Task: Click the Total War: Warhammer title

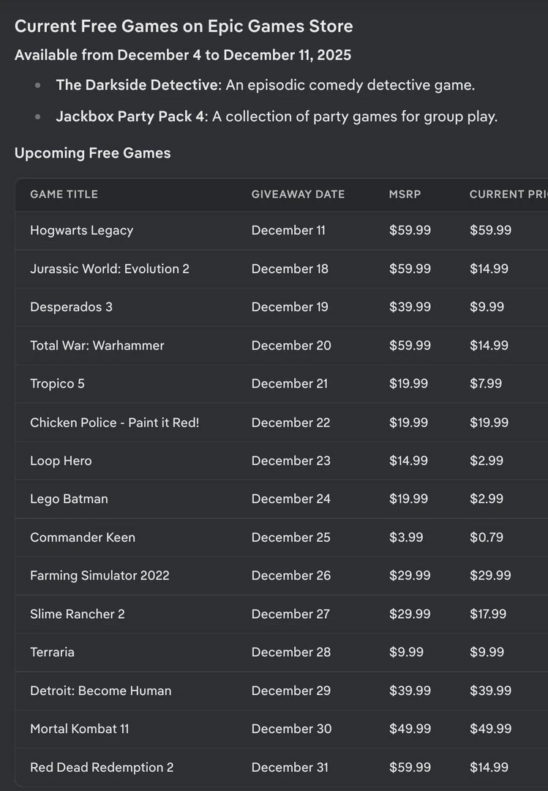Action: pos(97,345)
